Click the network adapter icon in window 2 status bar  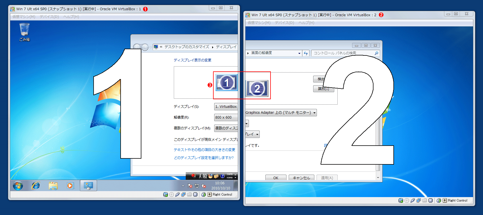click(418, 200)
